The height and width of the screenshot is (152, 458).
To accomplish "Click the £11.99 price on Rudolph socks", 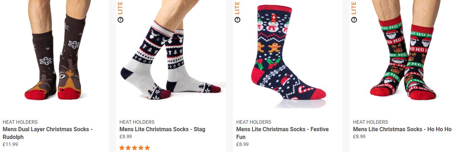I will coord(10,144).
